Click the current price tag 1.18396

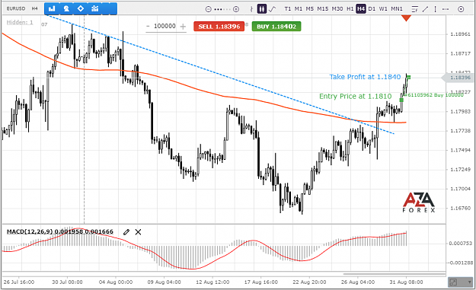coord(458,78)
